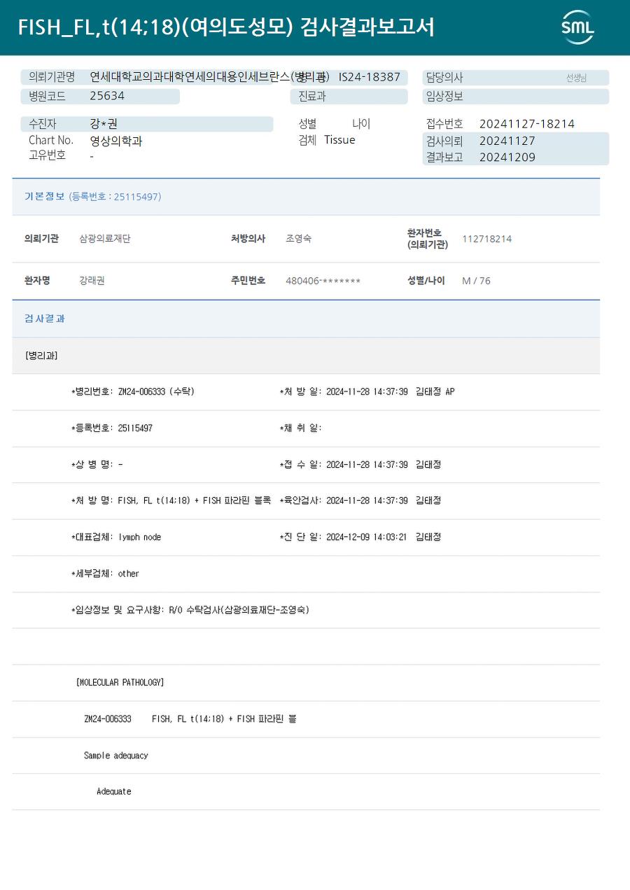630x890 pixels.
Task: Open the 검사결과 section header
Action: [x=306, y=319]
